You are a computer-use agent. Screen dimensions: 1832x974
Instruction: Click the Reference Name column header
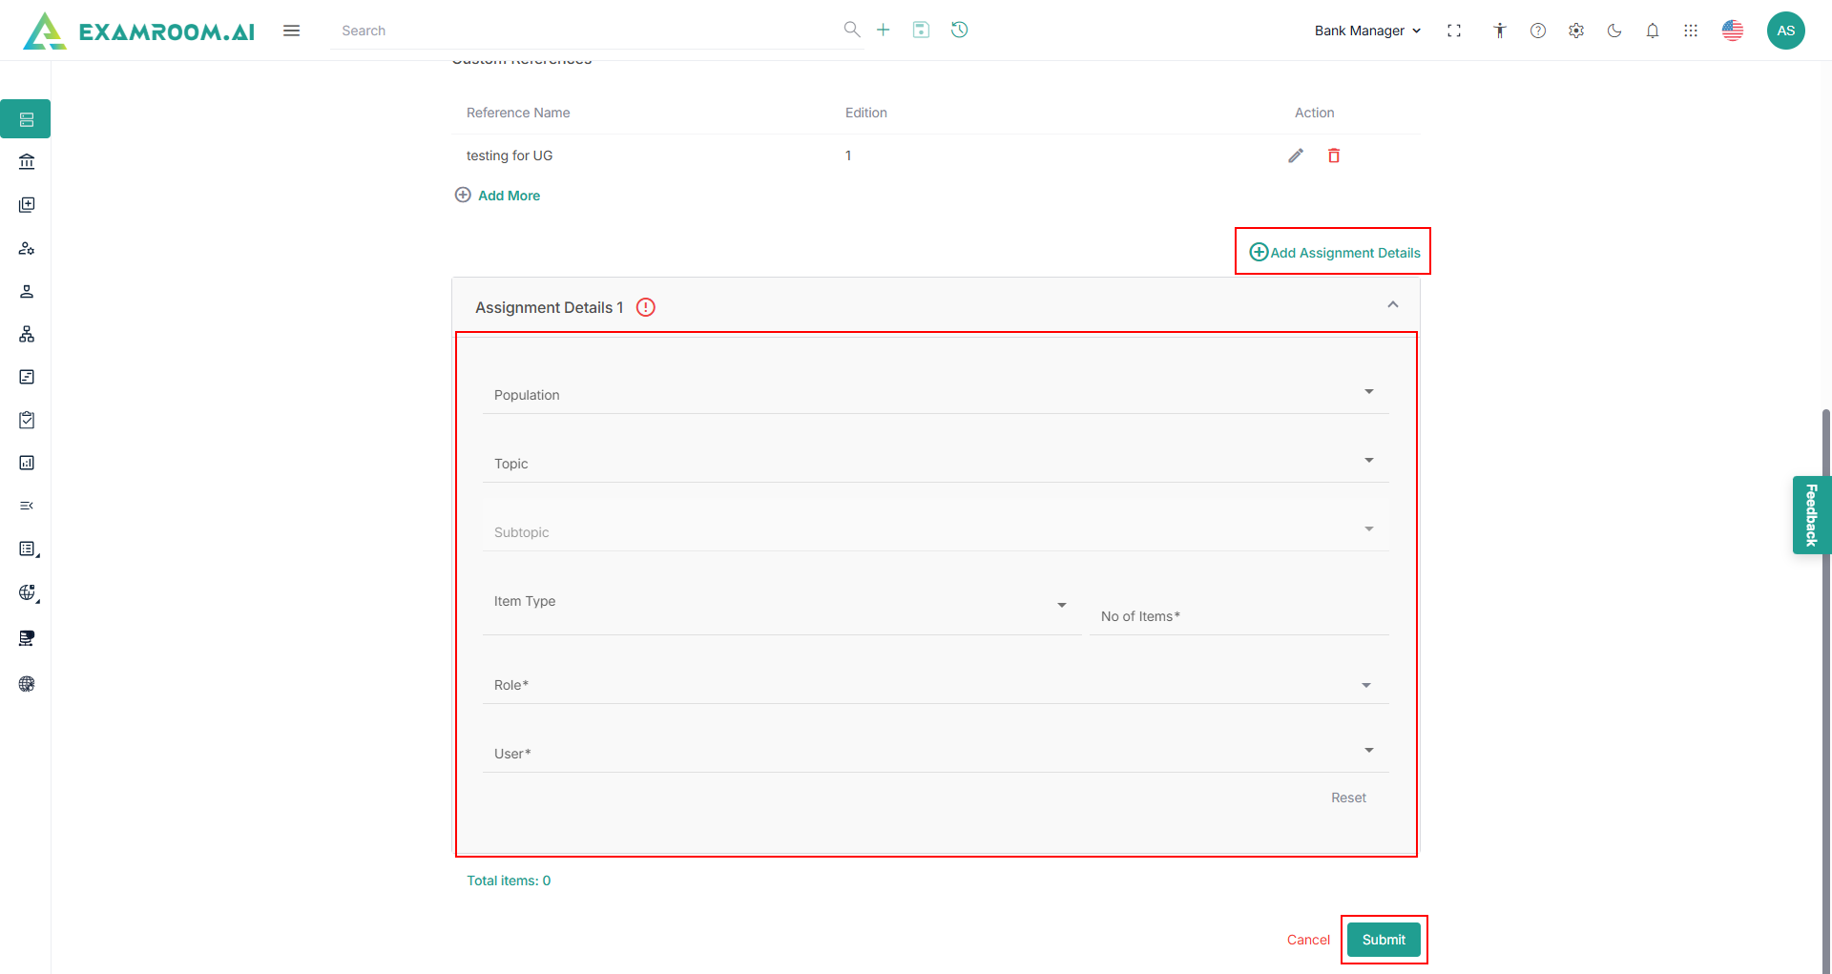(518, 113)
